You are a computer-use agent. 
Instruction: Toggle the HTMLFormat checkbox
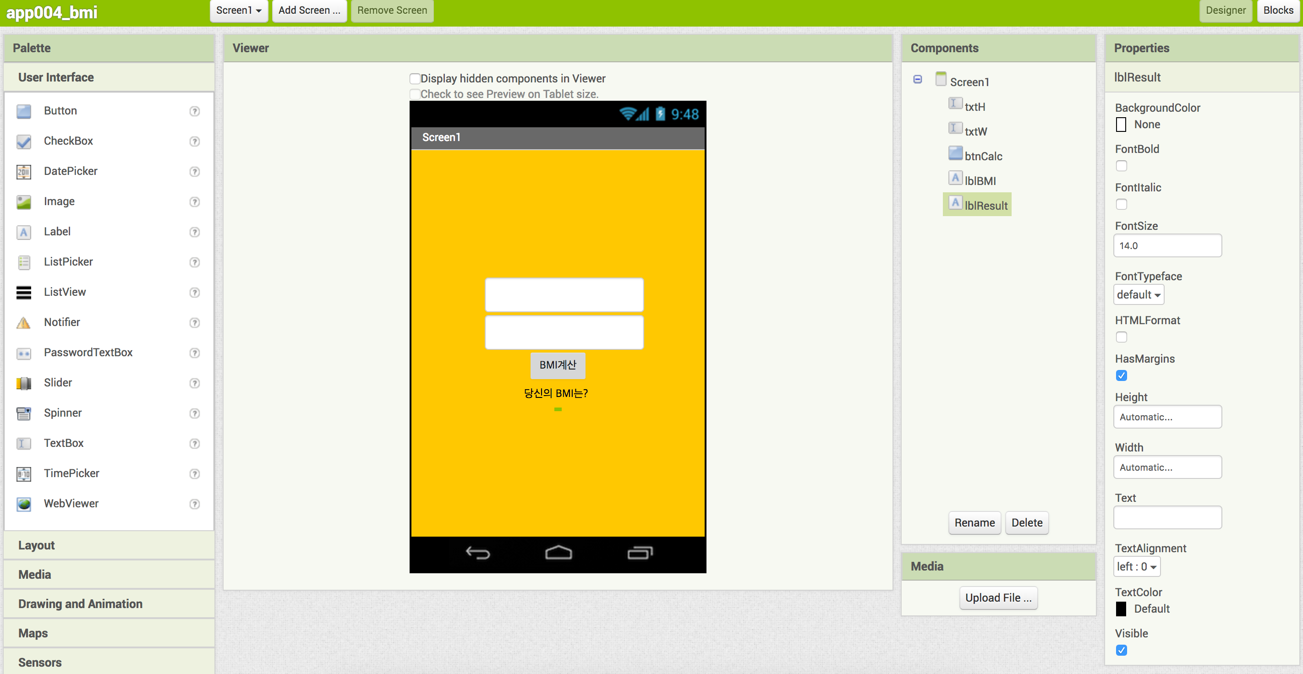tap(1121, 337)
